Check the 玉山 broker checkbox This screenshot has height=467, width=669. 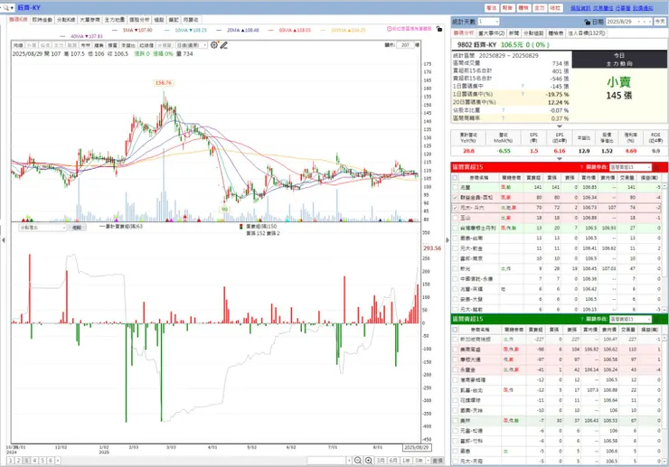(x=456, y=218)
